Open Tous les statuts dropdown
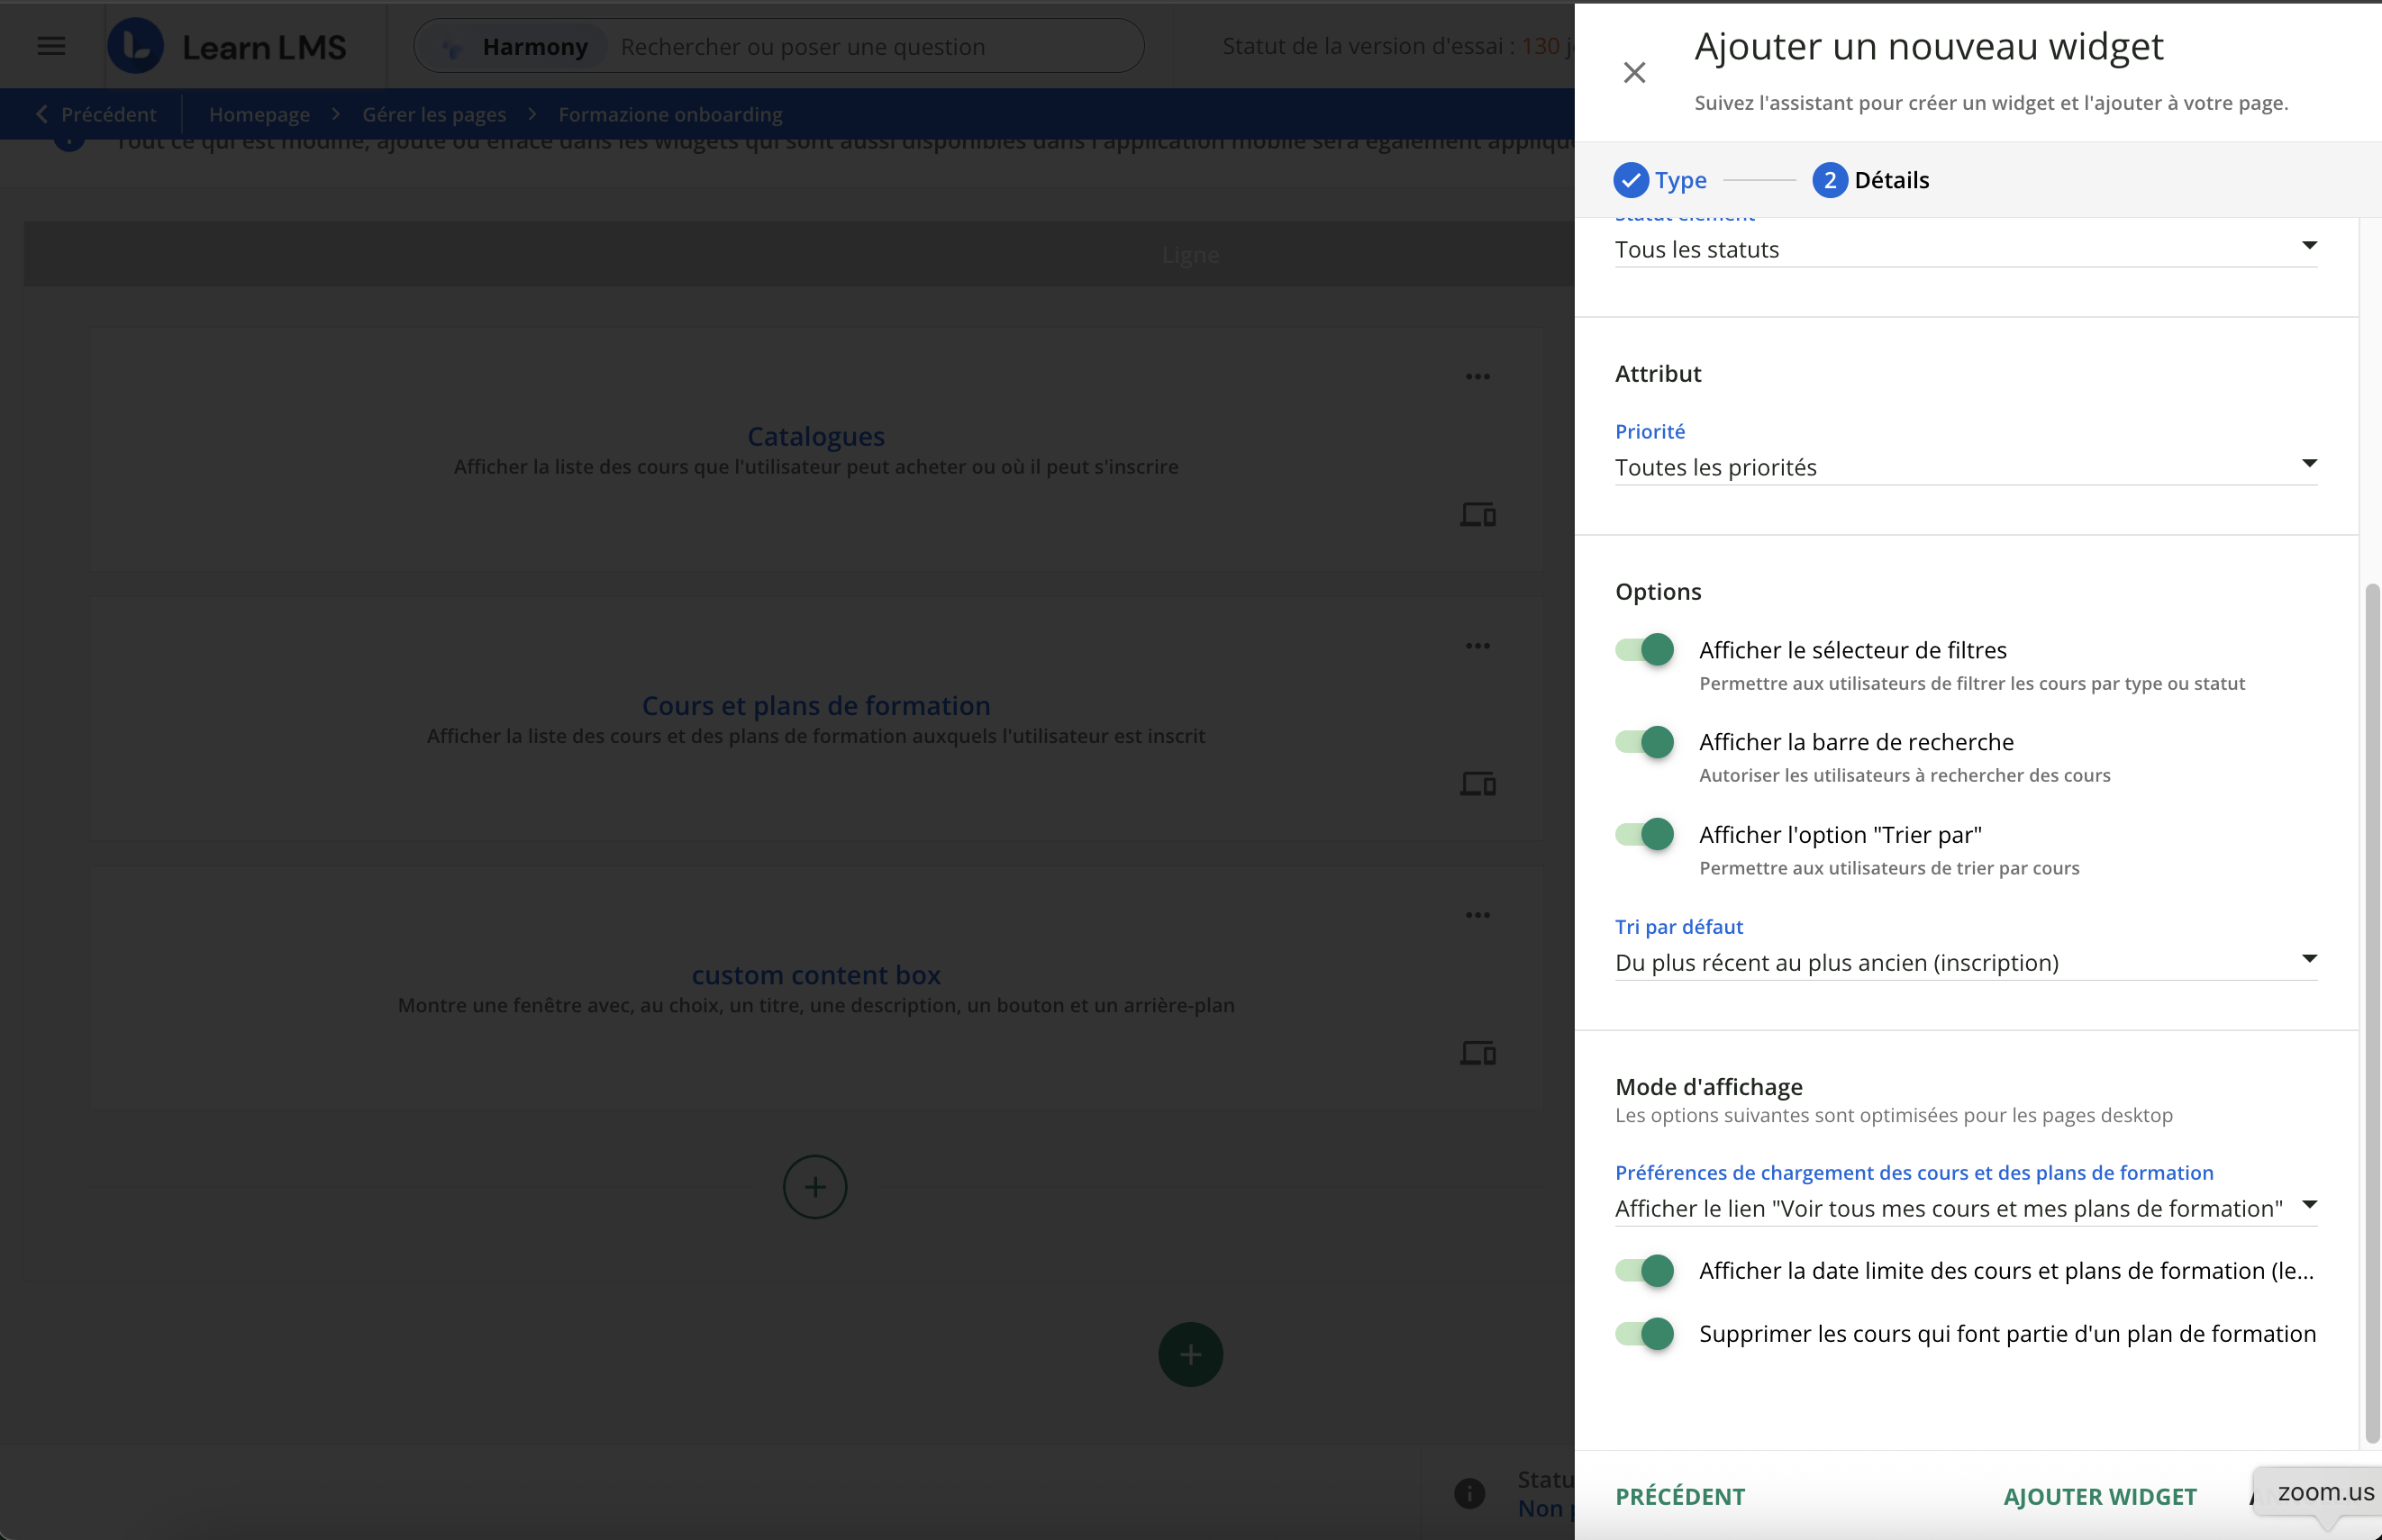The image size is (2382, 1540). click(1965, 249)
